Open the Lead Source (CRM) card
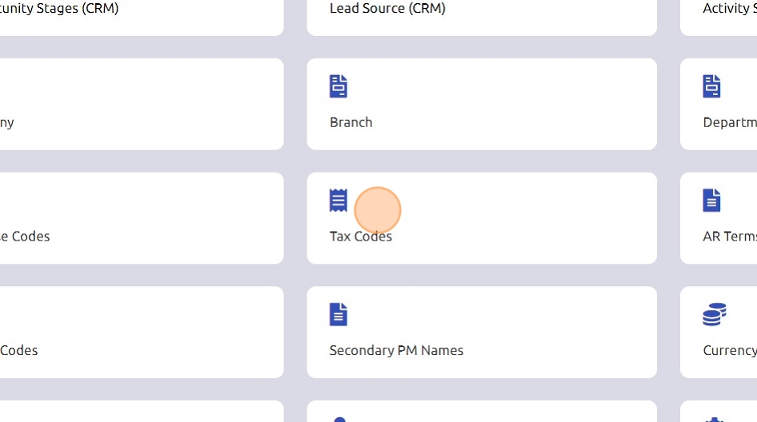This screenshot has width=757, height=422. pyautogui.click(x=387, y=9)
